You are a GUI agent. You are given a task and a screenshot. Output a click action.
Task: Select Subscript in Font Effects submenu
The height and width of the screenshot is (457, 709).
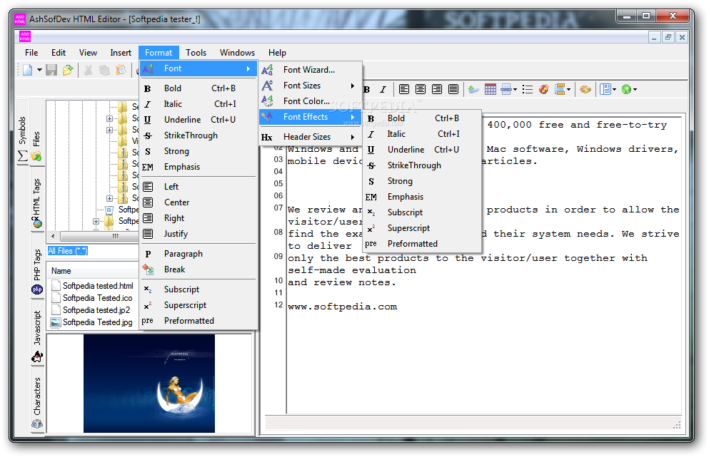421,212
